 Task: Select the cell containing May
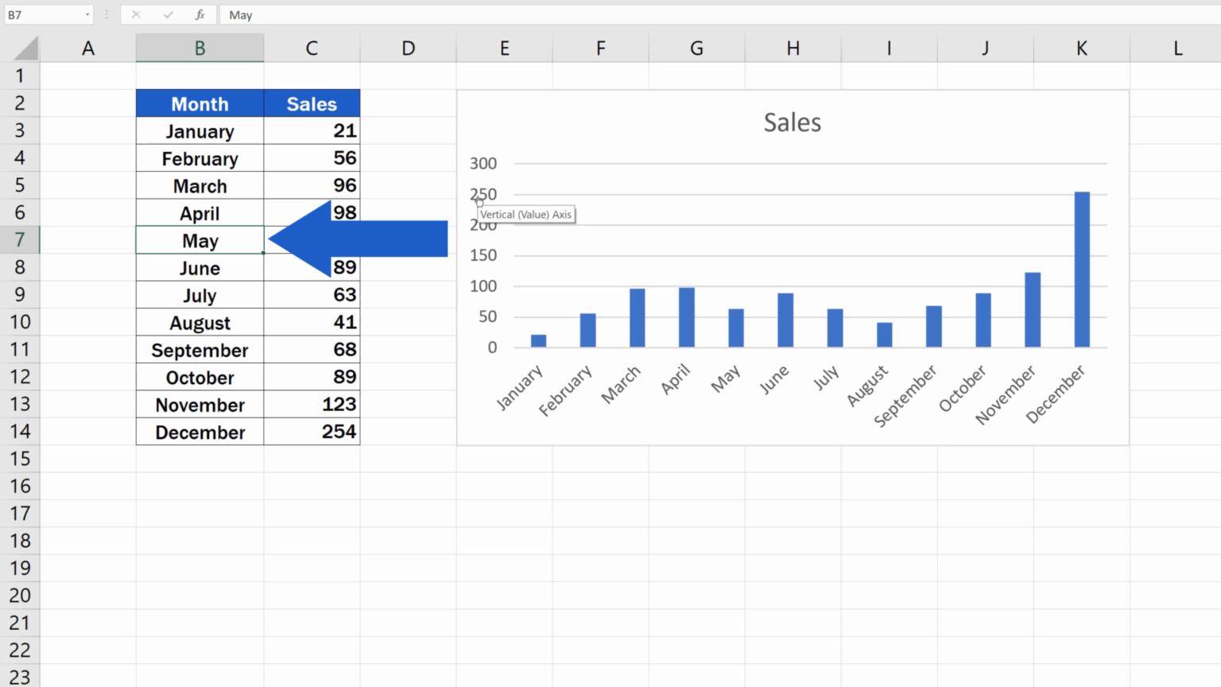coord(200,240)
